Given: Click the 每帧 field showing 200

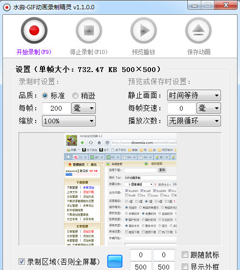Looking at the screenshot, I should tap(56, 108).
